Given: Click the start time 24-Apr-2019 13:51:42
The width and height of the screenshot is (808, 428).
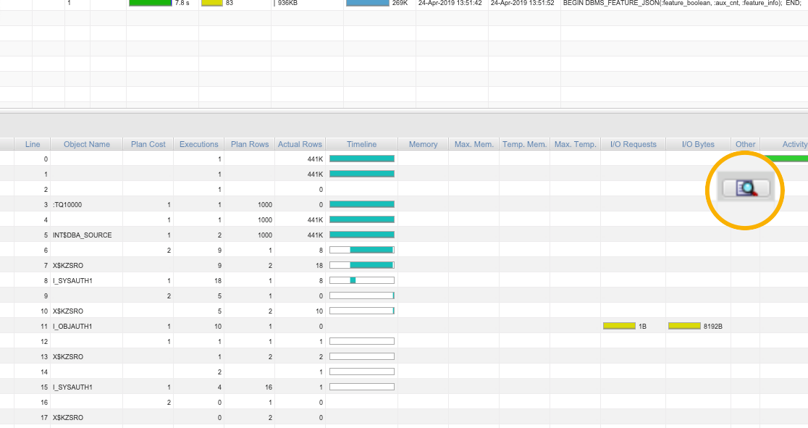Looking at the screenshot, I should pos(450,3).
